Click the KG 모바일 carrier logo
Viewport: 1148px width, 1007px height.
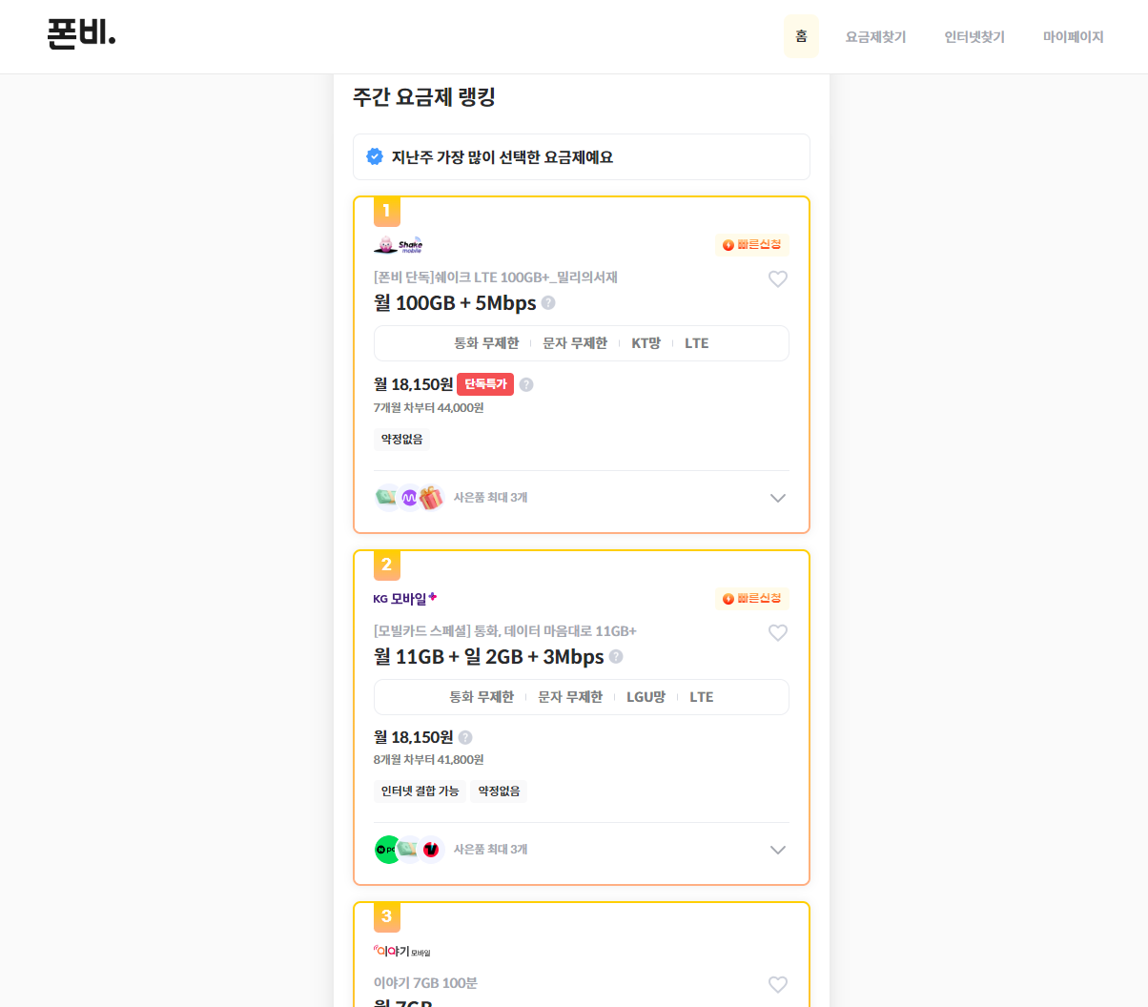pos(405,599)
